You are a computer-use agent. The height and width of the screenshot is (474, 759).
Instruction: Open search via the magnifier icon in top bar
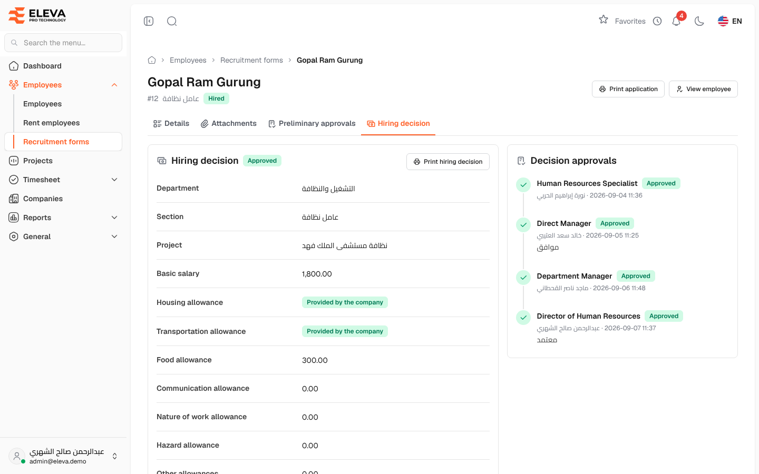172,21
